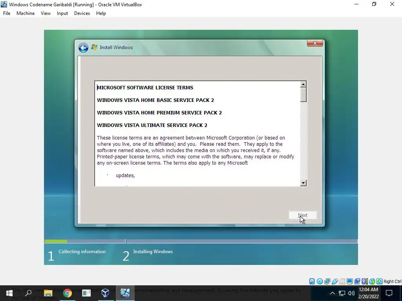The width and height of the screenshot is (402, 301).
Task: Click the WINDOWS VISTA HOME PREMIUM line
Action: point(159,112)
